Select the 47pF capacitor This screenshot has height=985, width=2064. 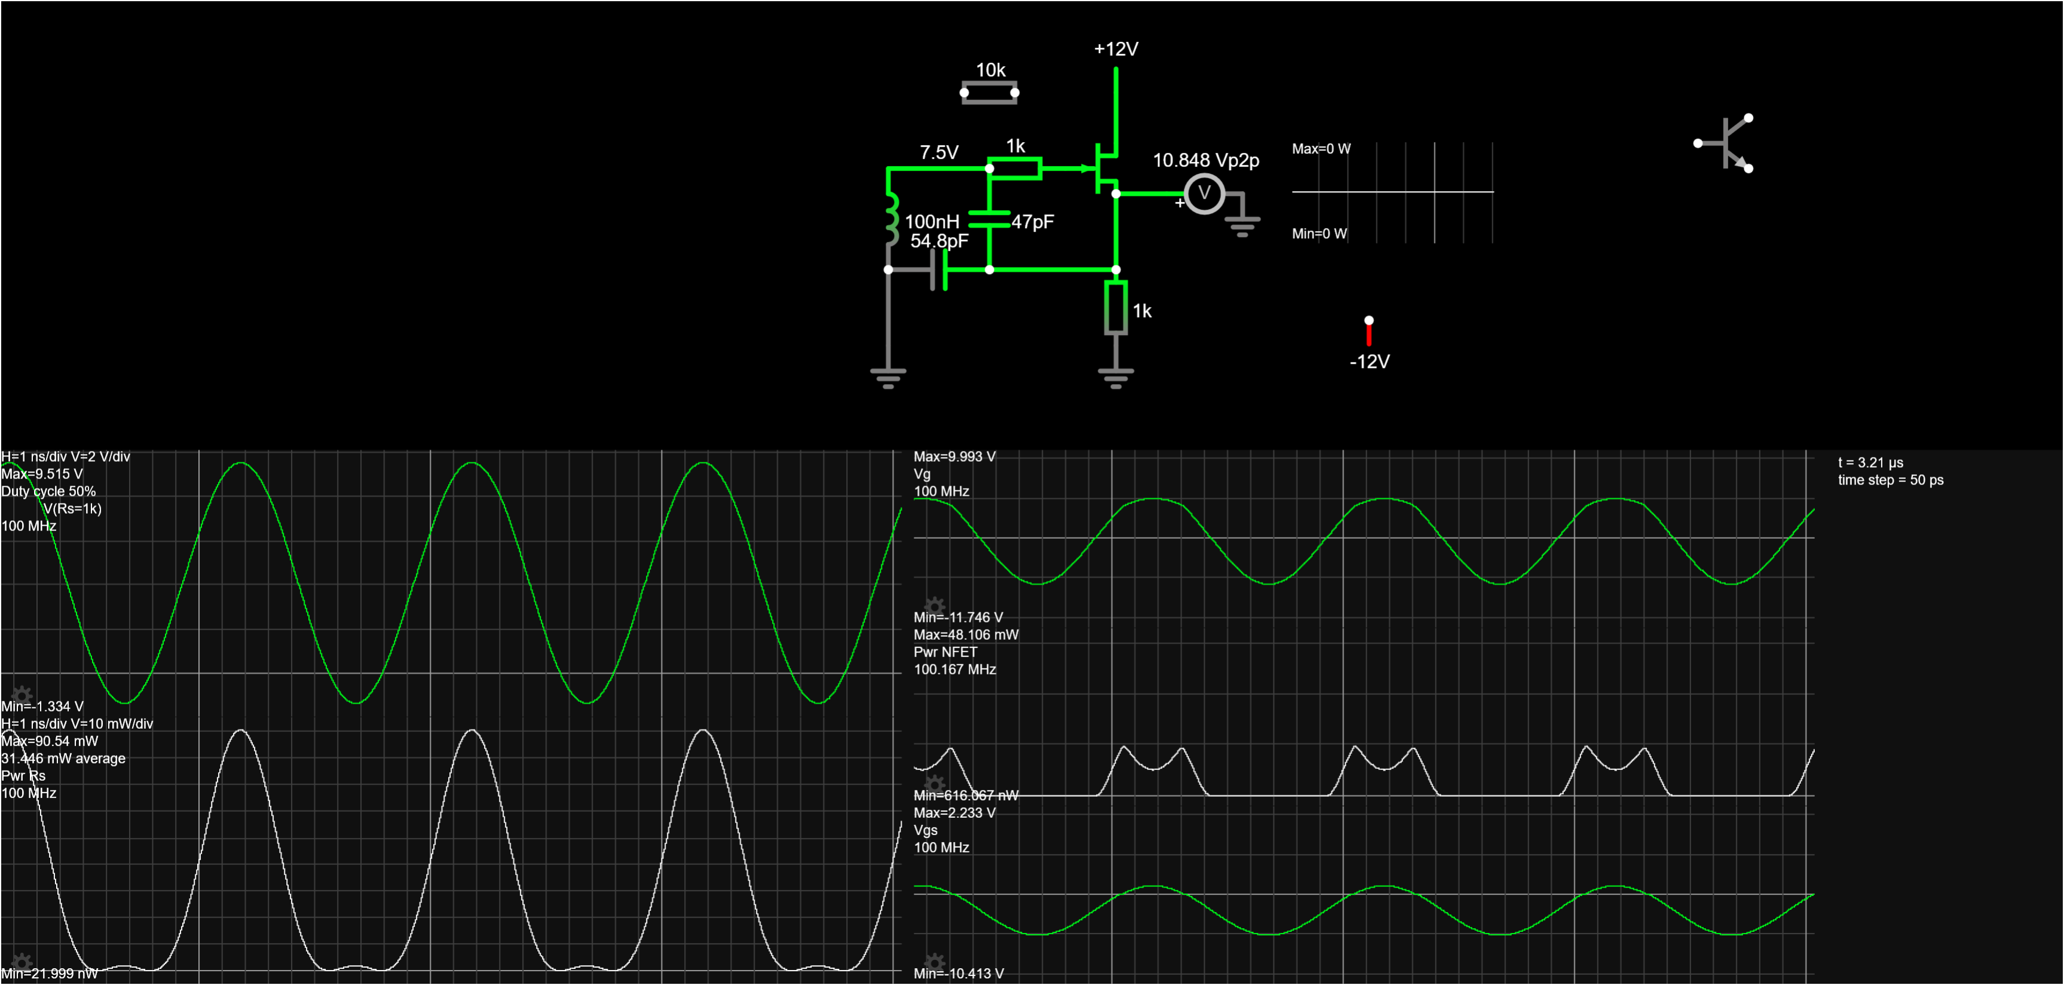(x=990, y=219)
